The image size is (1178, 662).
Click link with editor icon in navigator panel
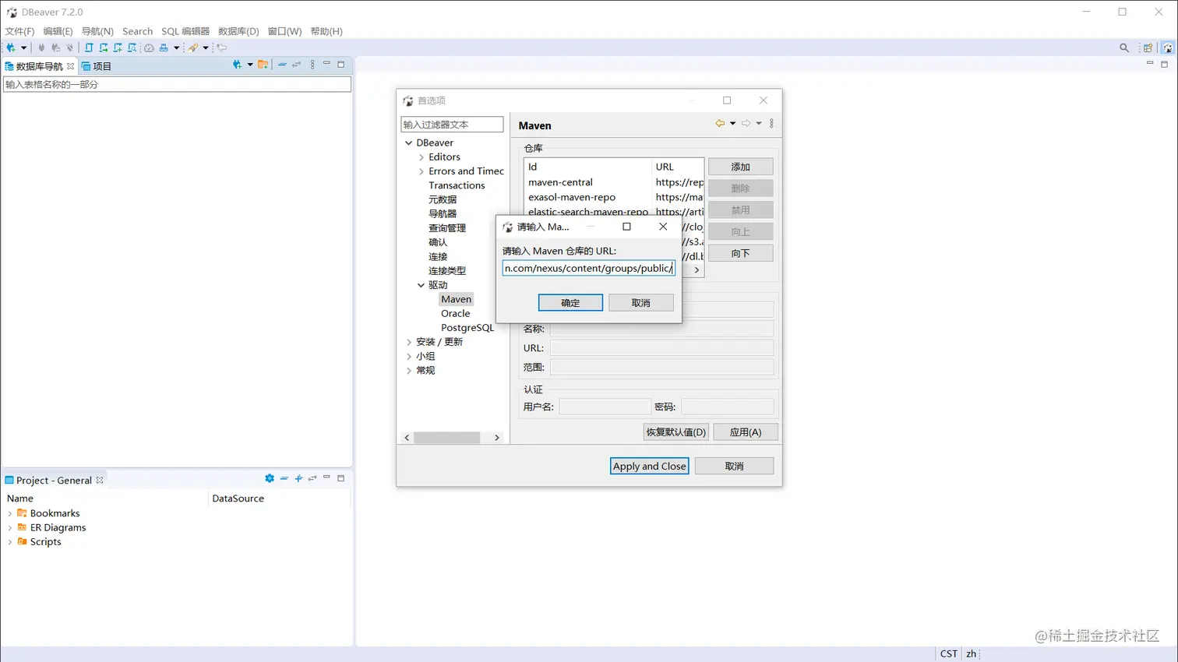click(296, 65)
